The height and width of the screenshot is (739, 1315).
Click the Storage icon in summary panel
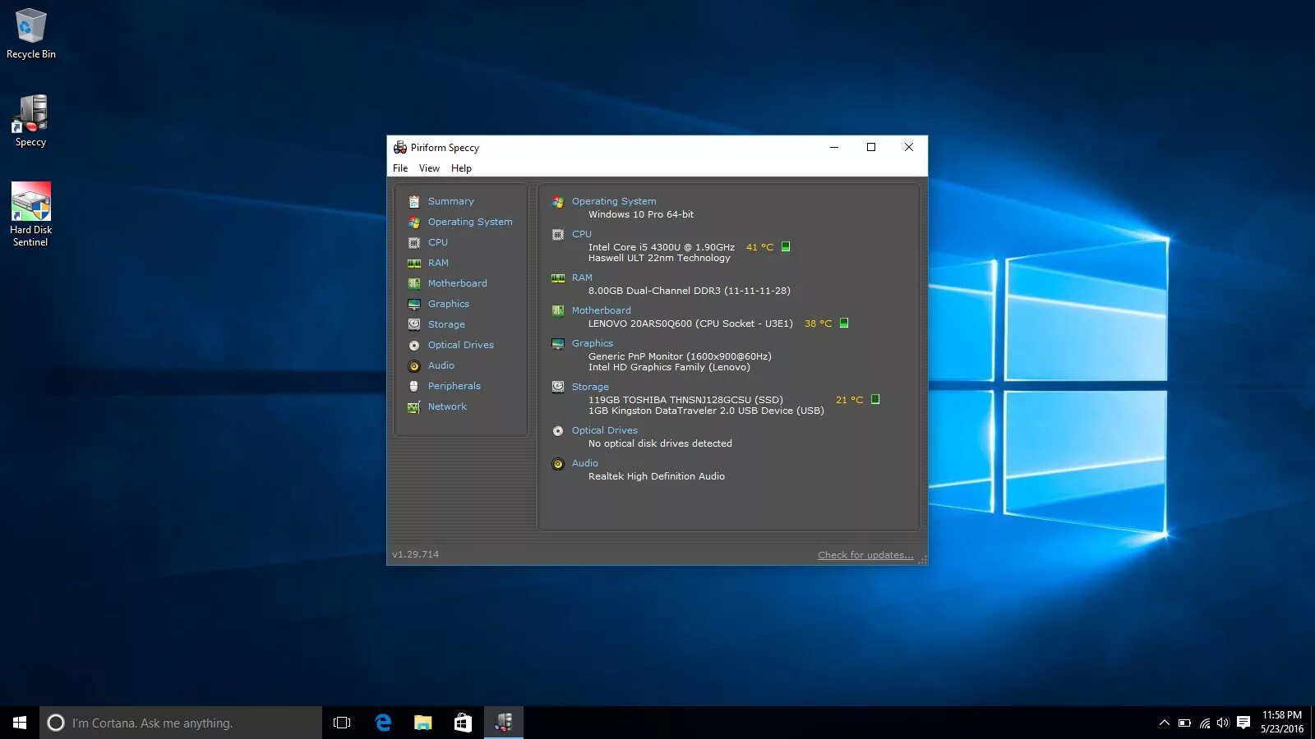pos(558,387)
